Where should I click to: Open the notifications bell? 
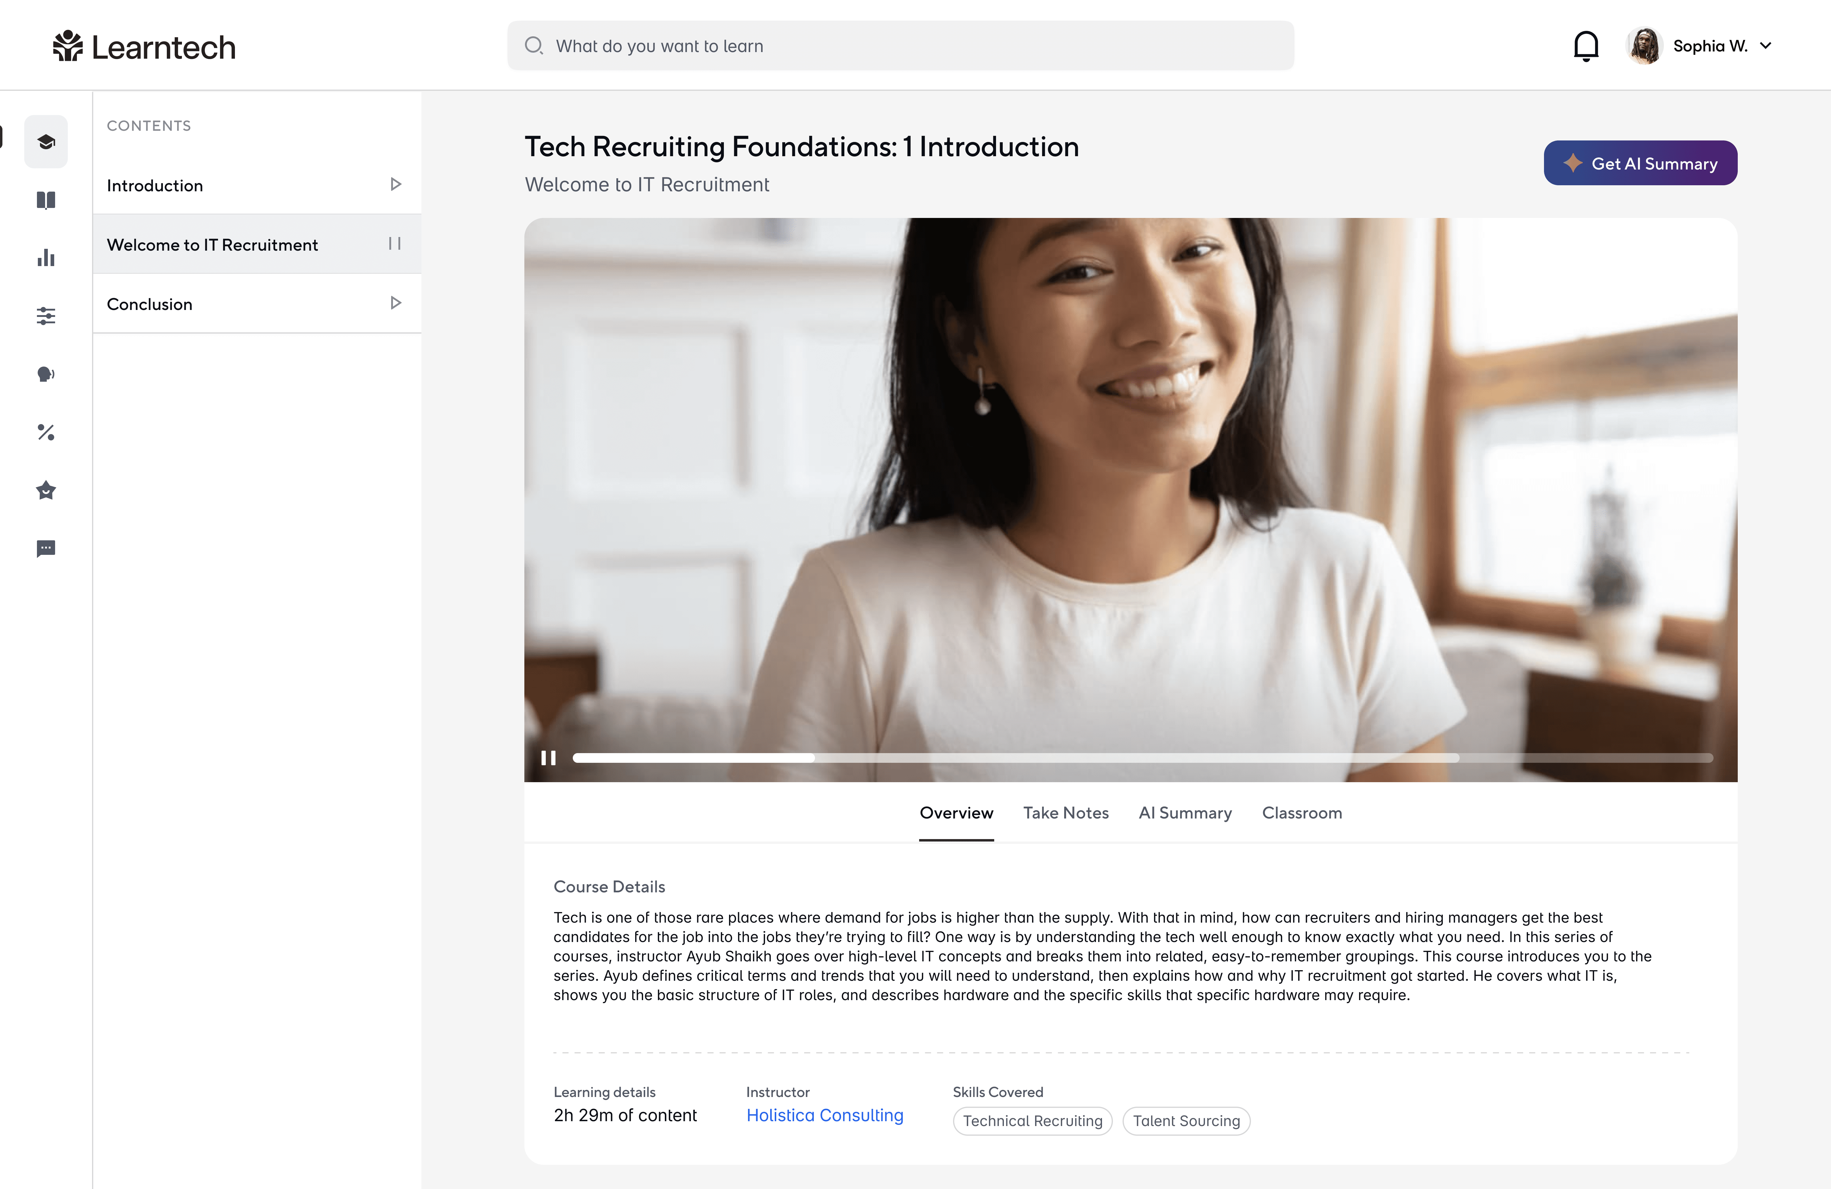1585,46
